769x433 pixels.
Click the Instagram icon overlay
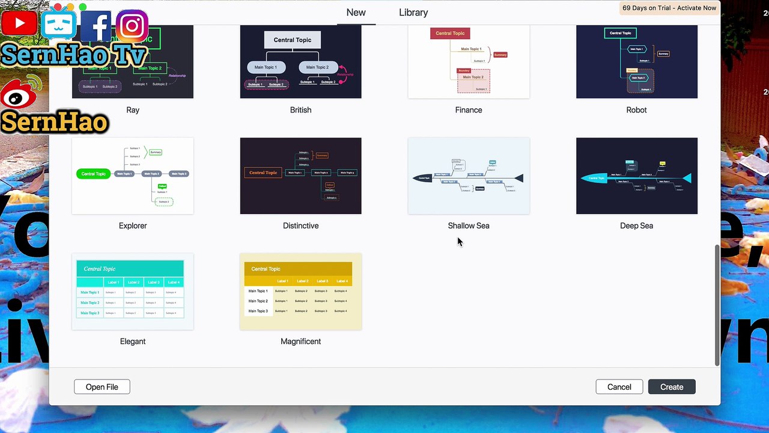point(132,26)
